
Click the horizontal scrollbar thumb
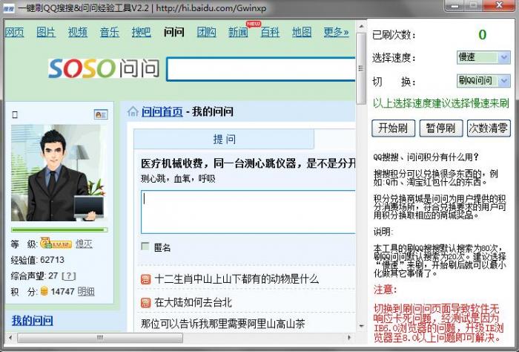100,338
